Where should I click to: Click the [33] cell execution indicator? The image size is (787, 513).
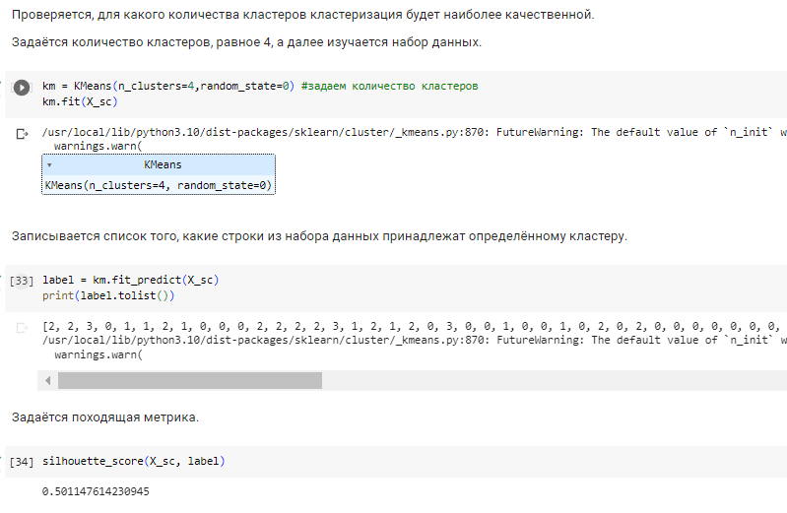point(22,280)
